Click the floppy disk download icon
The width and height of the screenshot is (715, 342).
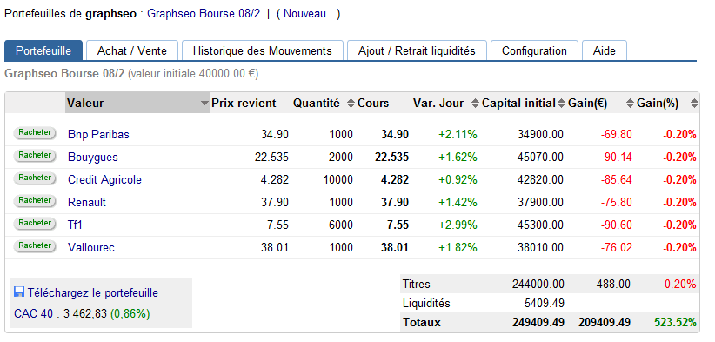(x=18, y=292)
